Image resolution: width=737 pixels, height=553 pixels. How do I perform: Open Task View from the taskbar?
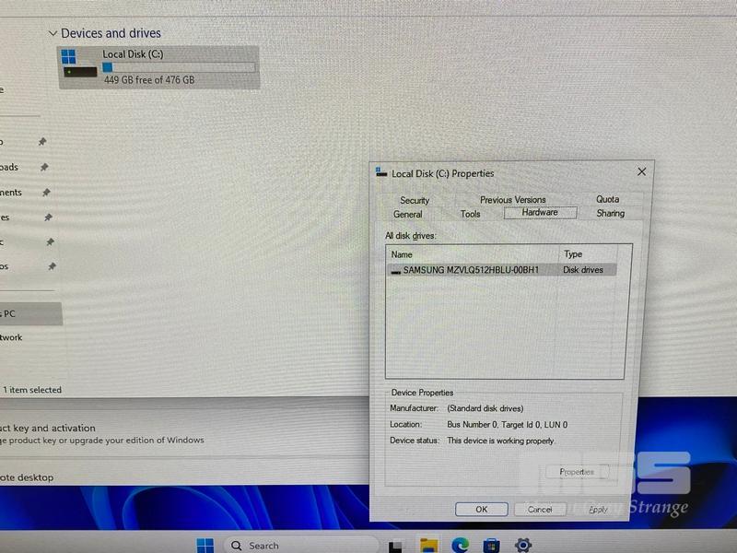tap(396, 546)
